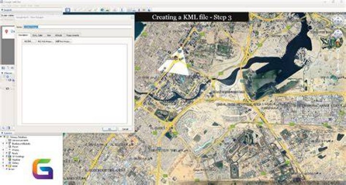Click the Add web image button
Image resolution: width=346 pixels, height=185 pixels.
pos(45,41)
